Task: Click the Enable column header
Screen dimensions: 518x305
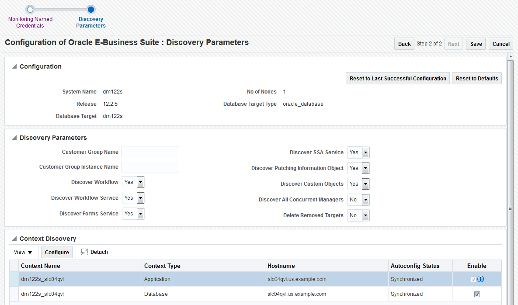Action: (477, 266)
